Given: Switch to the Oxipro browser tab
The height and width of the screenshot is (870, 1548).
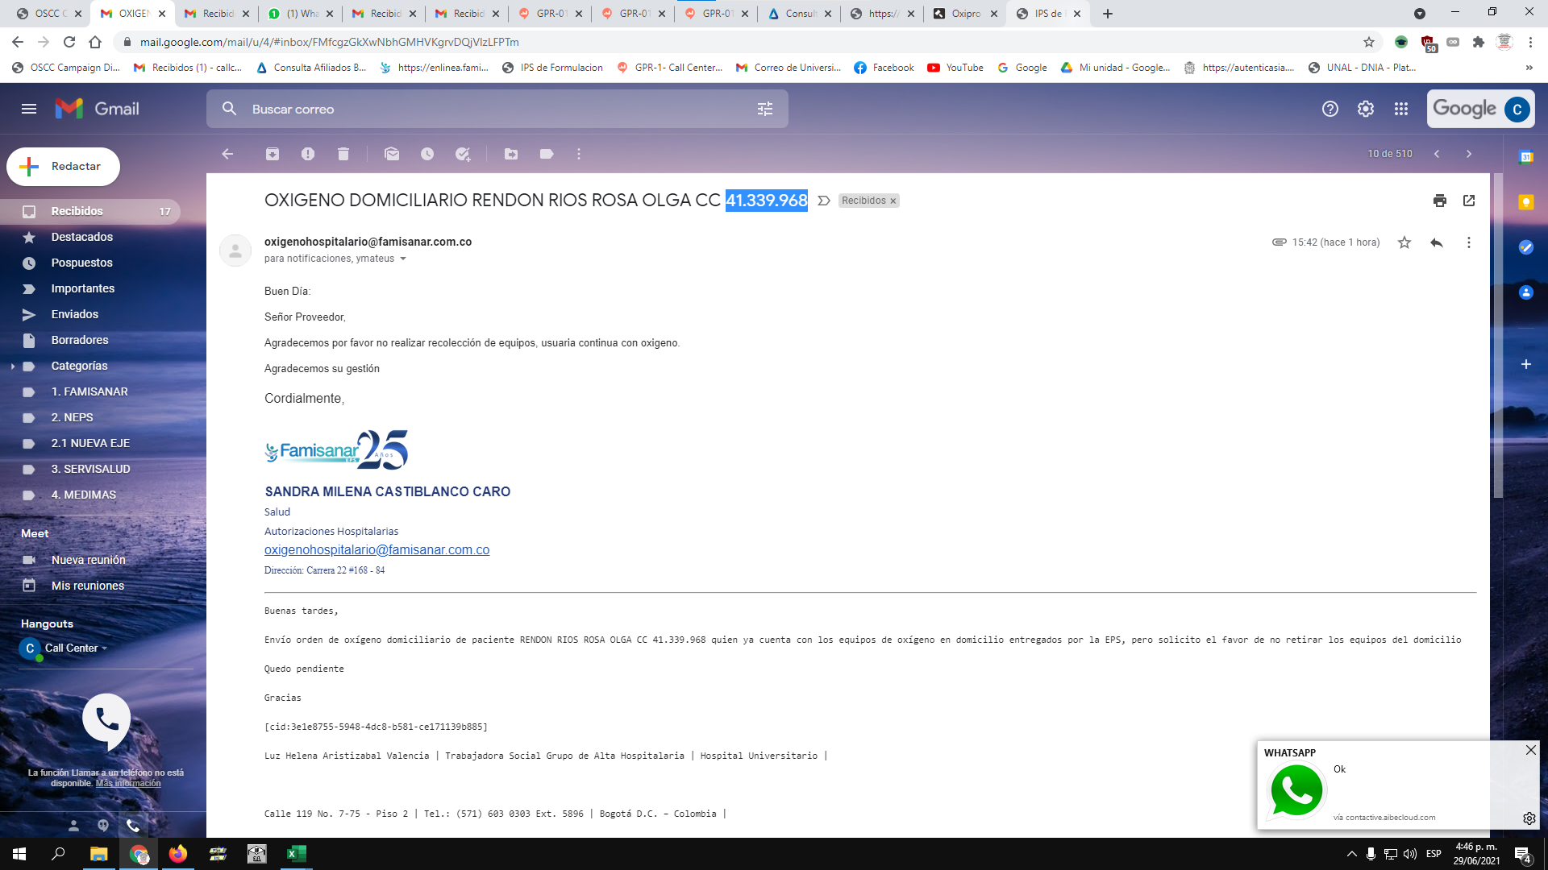Looking at the screenshot, I should [964, 14].
